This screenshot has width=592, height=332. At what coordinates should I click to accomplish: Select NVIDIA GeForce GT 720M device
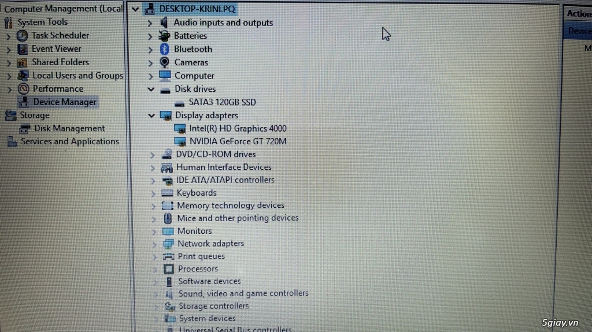tap(238, 141)
